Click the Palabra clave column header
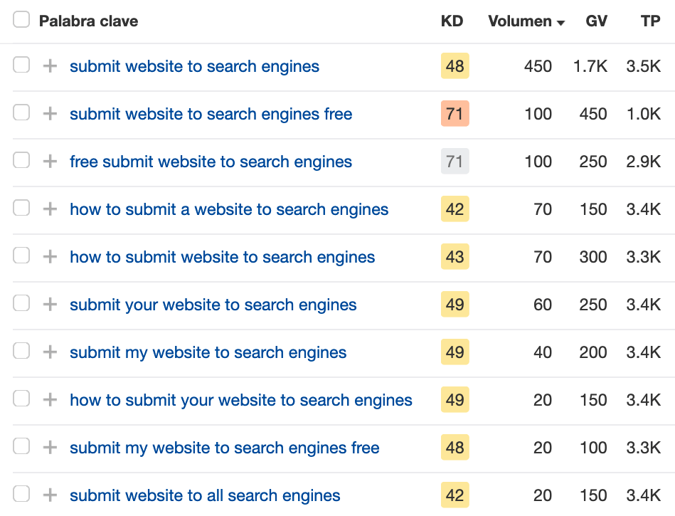The height and width of the screenshot is (516, 675). tap(88, 21)
